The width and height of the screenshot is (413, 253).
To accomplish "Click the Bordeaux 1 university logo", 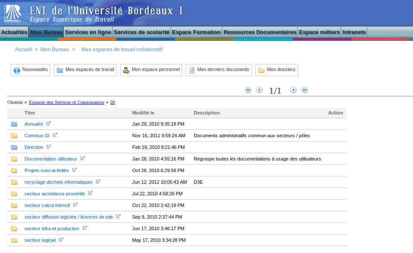I will tap(12, 13).
